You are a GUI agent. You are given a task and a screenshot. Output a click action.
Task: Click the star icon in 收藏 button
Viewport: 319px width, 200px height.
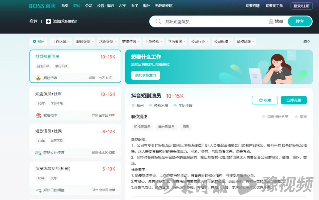(x=261, y=100)
